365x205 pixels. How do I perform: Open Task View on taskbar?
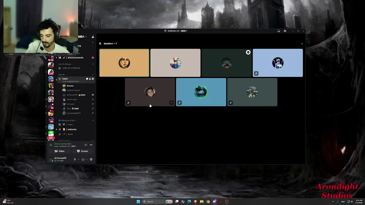click(177, 202)
